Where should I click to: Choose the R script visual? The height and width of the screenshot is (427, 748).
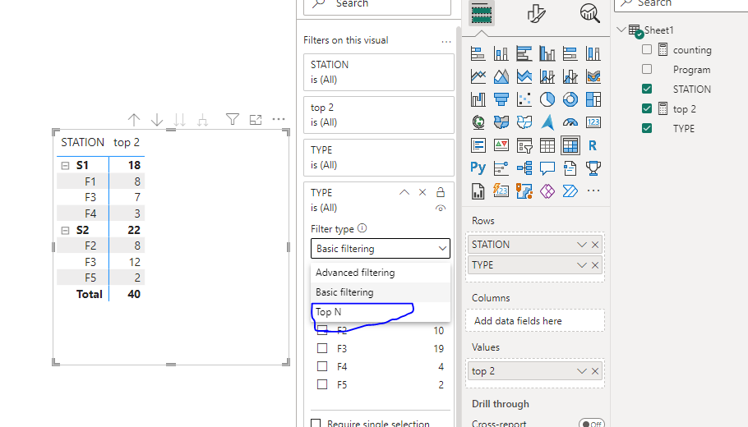pyautogui.click(x=593, y=145)
